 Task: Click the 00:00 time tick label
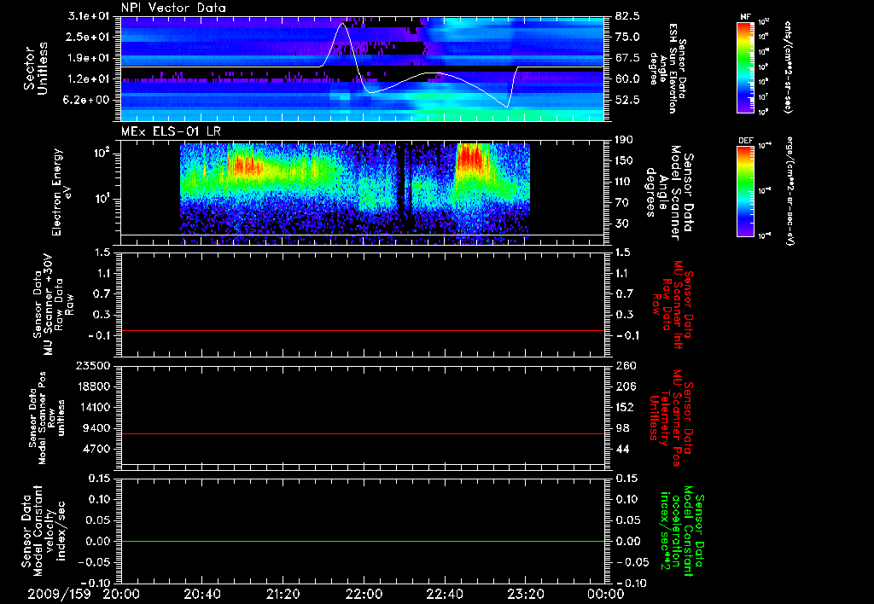click(x=606, y=594)
